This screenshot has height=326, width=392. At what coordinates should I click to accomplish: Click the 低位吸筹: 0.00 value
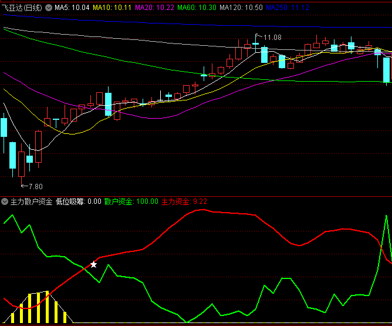(x=78, y=201)
